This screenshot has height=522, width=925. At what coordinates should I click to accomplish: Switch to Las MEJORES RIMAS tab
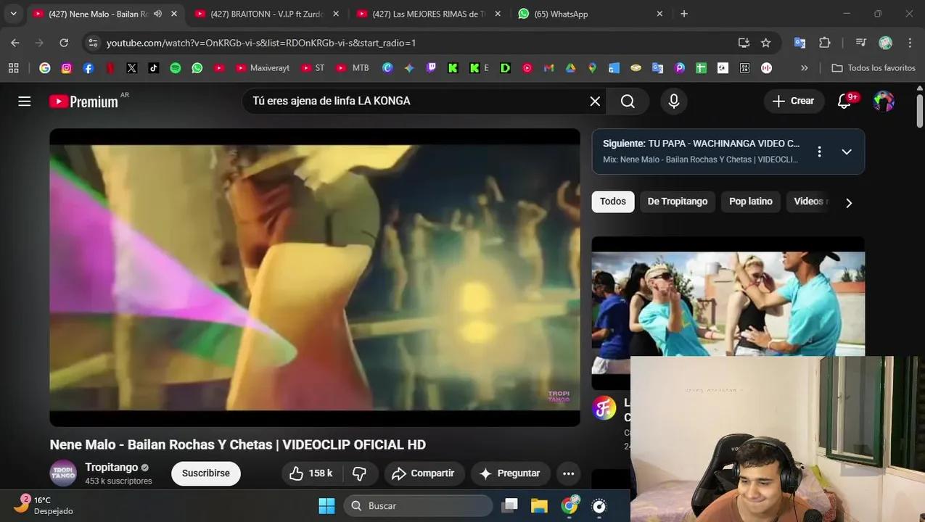click(x=429, y=14)
